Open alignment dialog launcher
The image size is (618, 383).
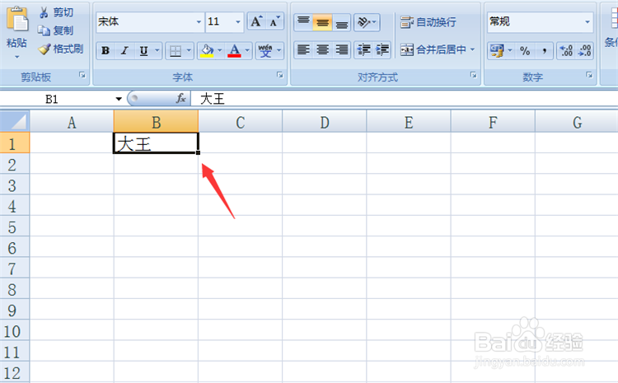point(473,74)
